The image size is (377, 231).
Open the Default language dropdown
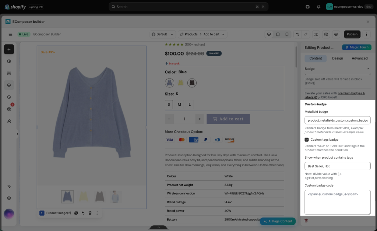(x=162, y=34)
